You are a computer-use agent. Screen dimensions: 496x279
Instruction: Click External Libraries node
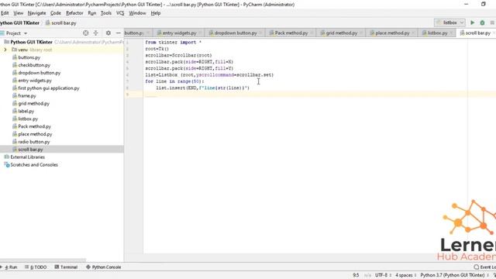coord(28,157)
